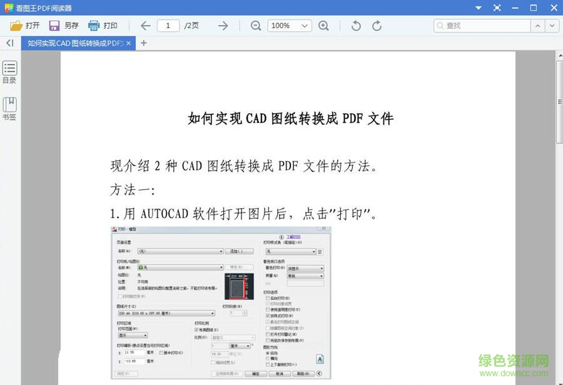Open the main menu chevron on the title bar
This screenshot has width=563, height=385.
point(479,7)
